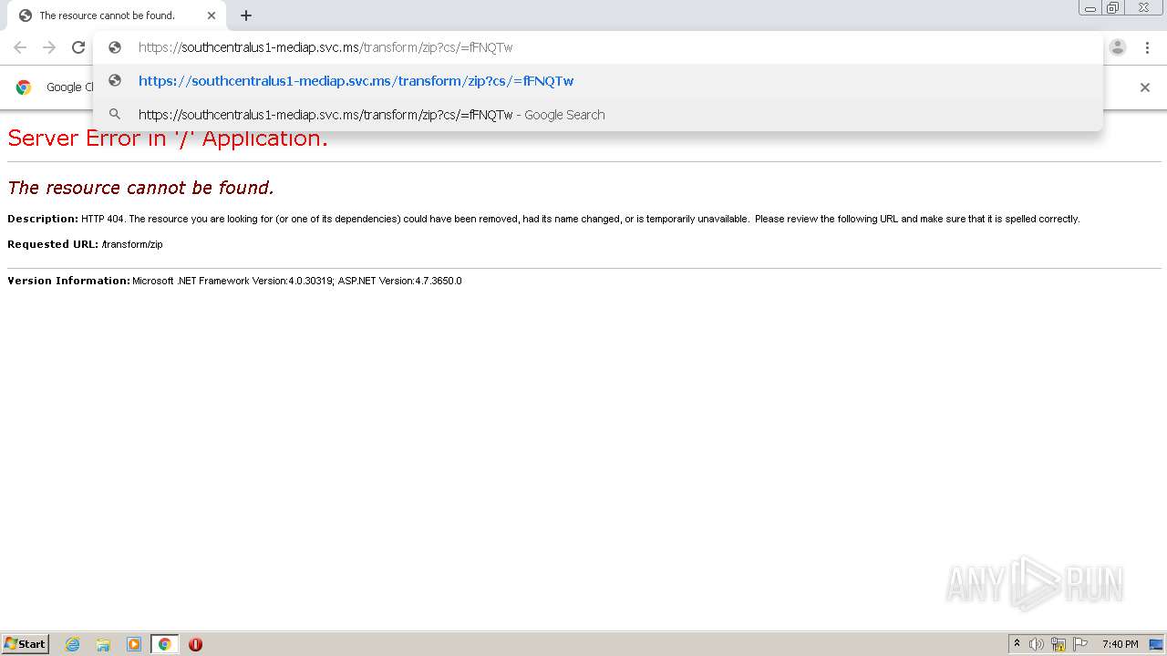Open Chrome three-dot menu
This screenshot has height=656, width=1167.
1147,47
